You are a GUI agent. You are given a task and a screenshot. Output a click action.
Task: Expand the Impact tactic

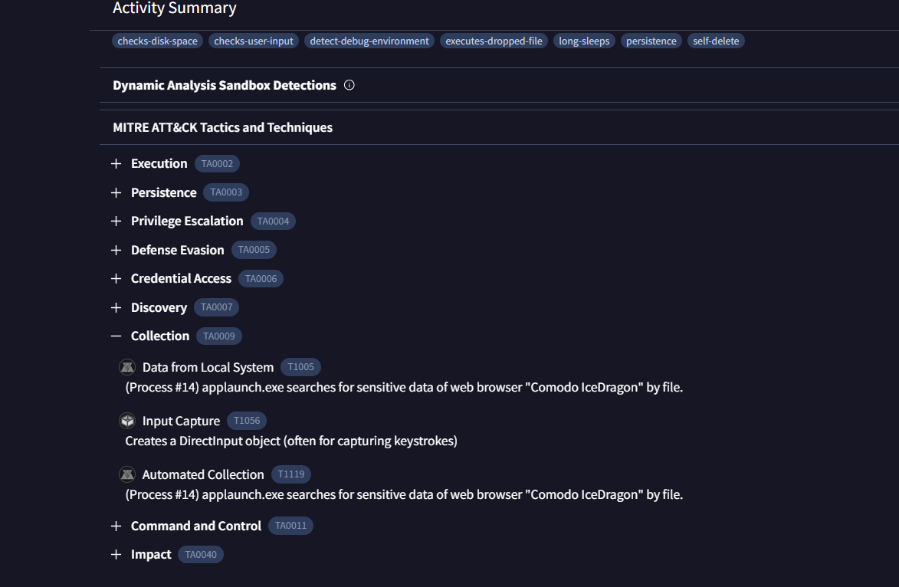coord(116,555)
